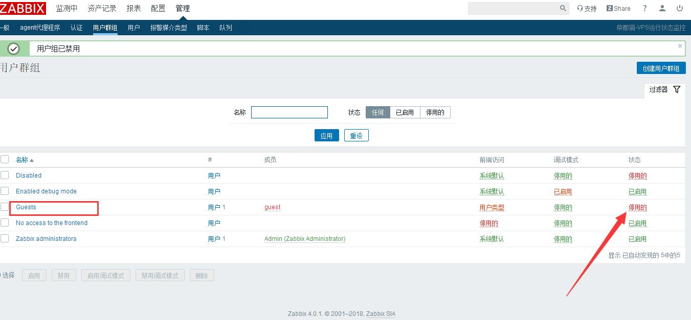This screenshot has height=320, width=691.
Task: Go to 报警媒介类型 submenu
Action: coord(169,28)
